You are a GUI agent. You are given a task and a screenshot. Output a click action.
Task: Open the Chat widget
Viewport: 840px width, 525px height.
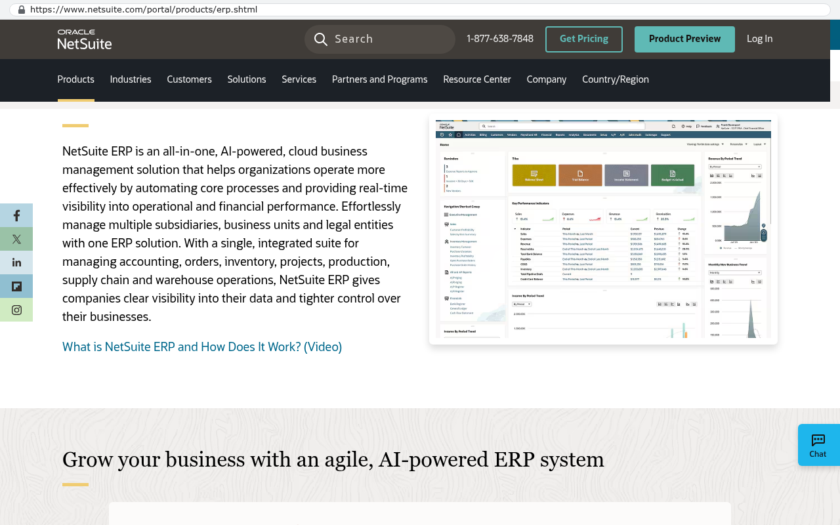[x=818, y=445]
